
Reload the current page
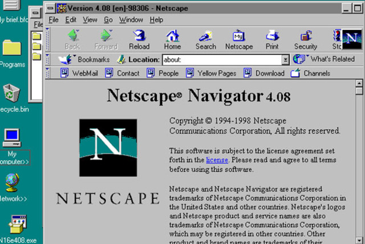tap(139, 39)
